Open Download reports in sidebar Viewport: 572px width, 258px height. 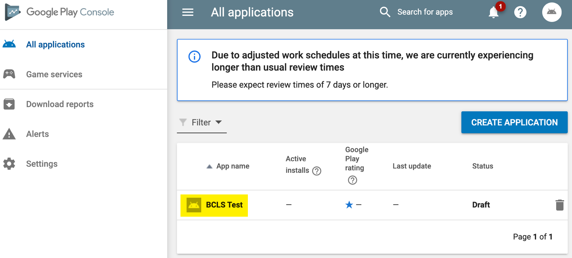[x=60, y=104]
